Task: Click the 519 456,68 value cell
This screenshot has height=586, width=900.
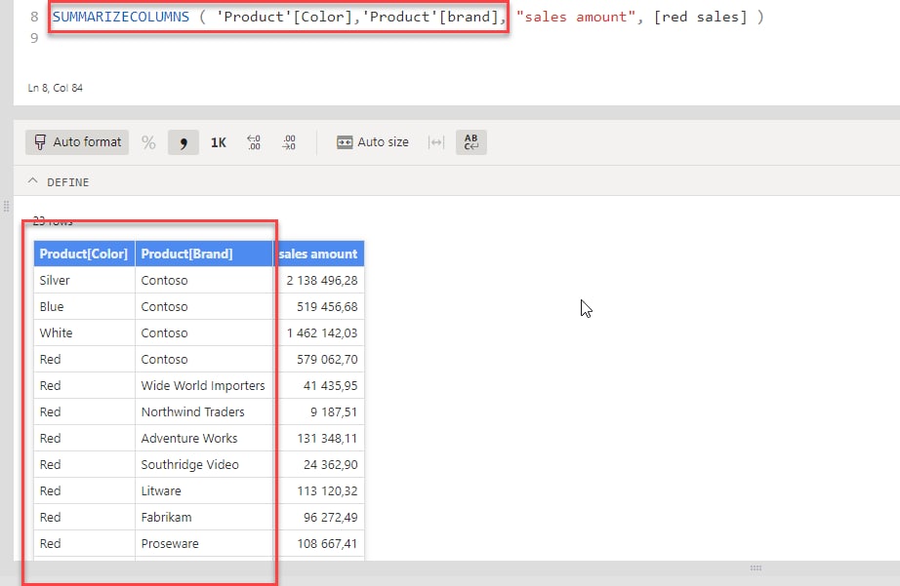Action: click(318, 307)
